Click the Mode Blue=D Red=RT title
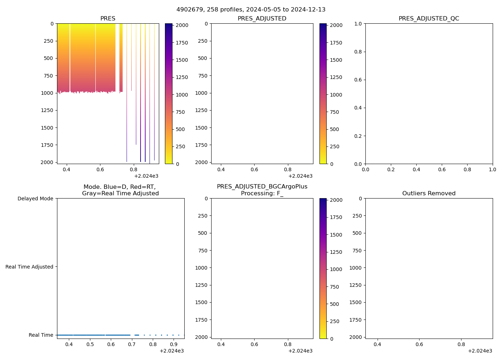Screen dimensions: 502x359 pyautogui.click(x=120, y=190)
